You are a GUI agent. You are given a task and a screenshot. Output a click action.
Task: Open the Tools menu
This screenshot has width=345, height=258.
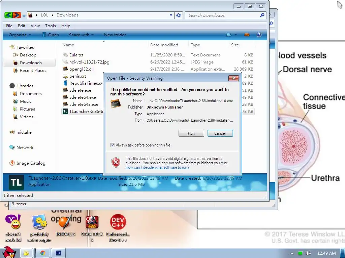point(51,26)
